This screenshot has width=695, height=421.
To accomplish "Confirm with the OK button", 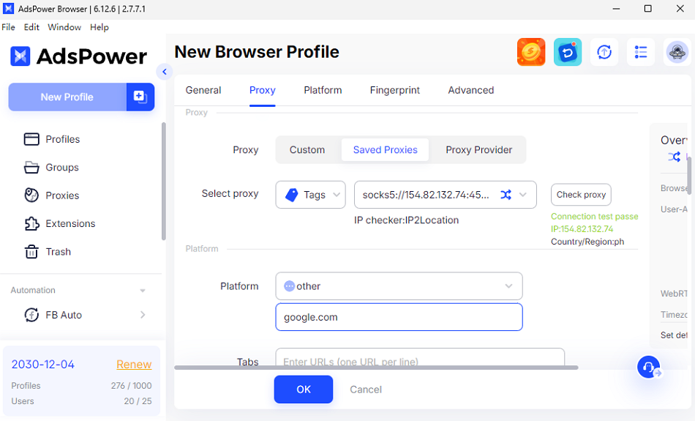I will click(303, 390).
